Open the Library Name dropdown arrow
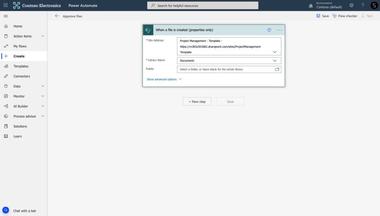 pos(275,61)
